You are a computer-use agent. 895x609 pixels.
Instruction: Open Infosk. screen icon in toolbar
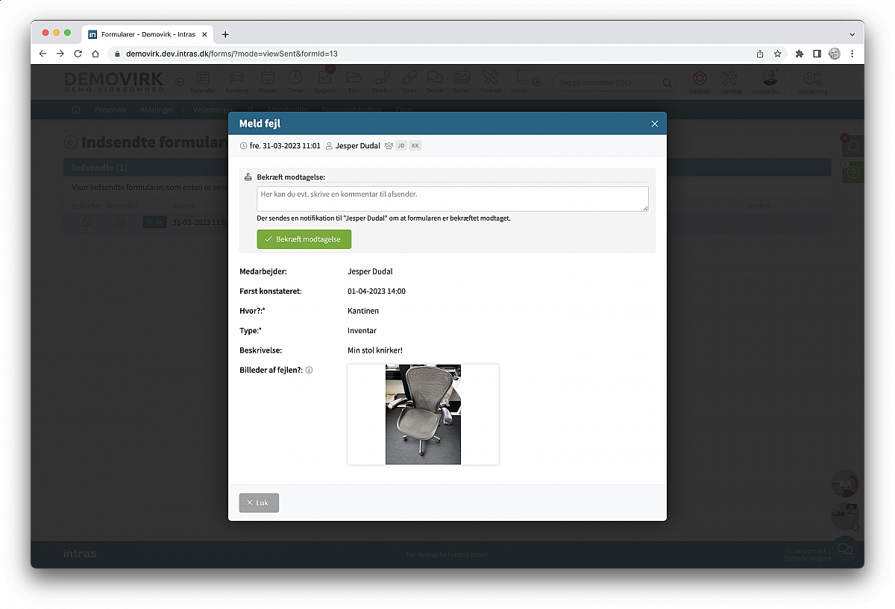point(519,81)
